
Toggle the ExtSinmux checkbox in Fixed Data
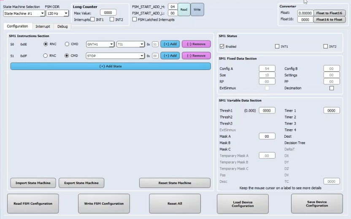(x=267, y=88)
